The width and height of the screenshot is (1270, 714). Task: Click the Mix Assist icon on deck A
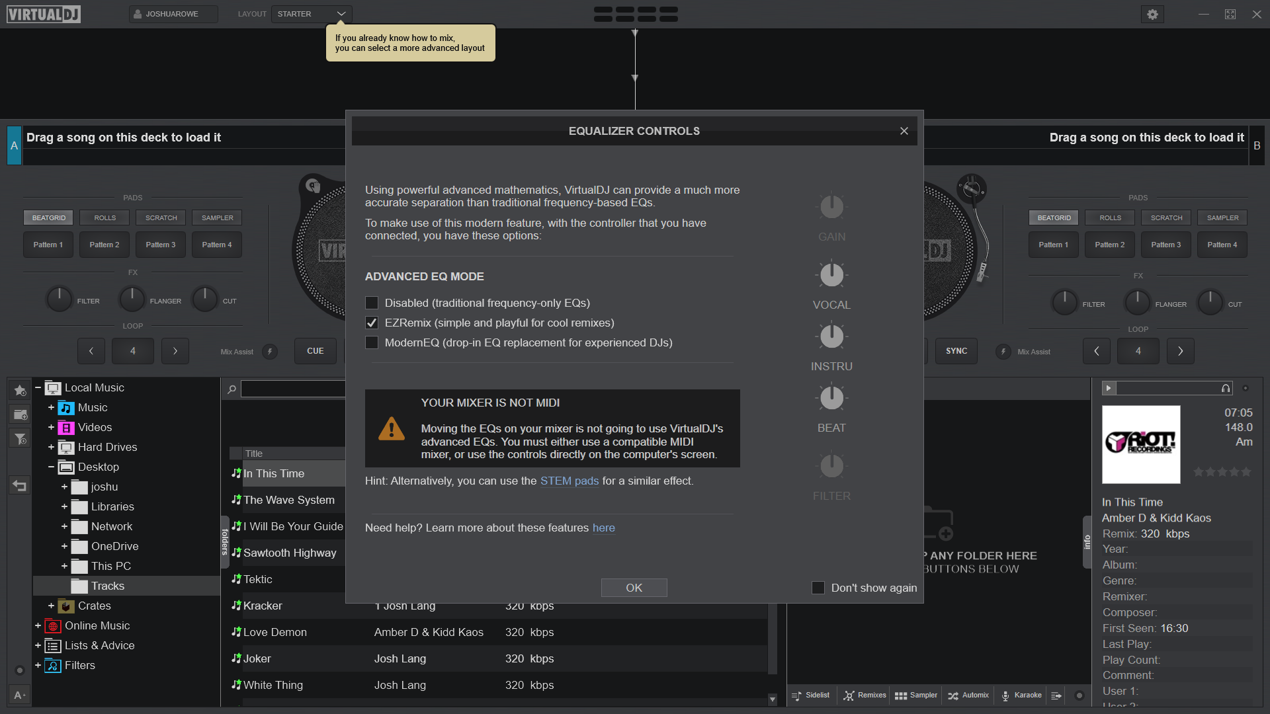[x=270, y=352]
